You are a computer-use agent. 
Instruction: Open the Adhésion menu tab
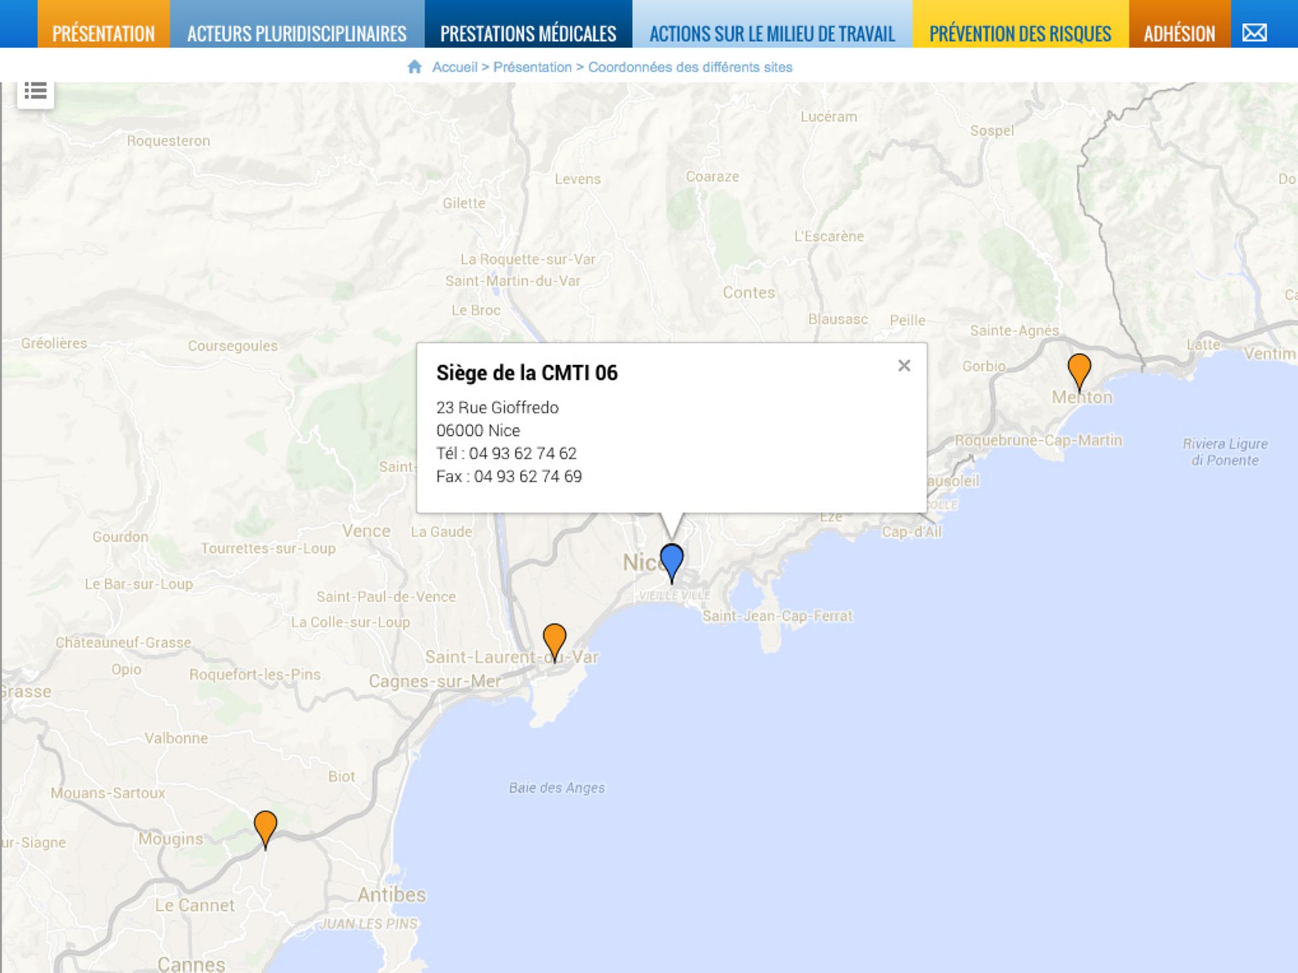click(x=1179, y=33)
